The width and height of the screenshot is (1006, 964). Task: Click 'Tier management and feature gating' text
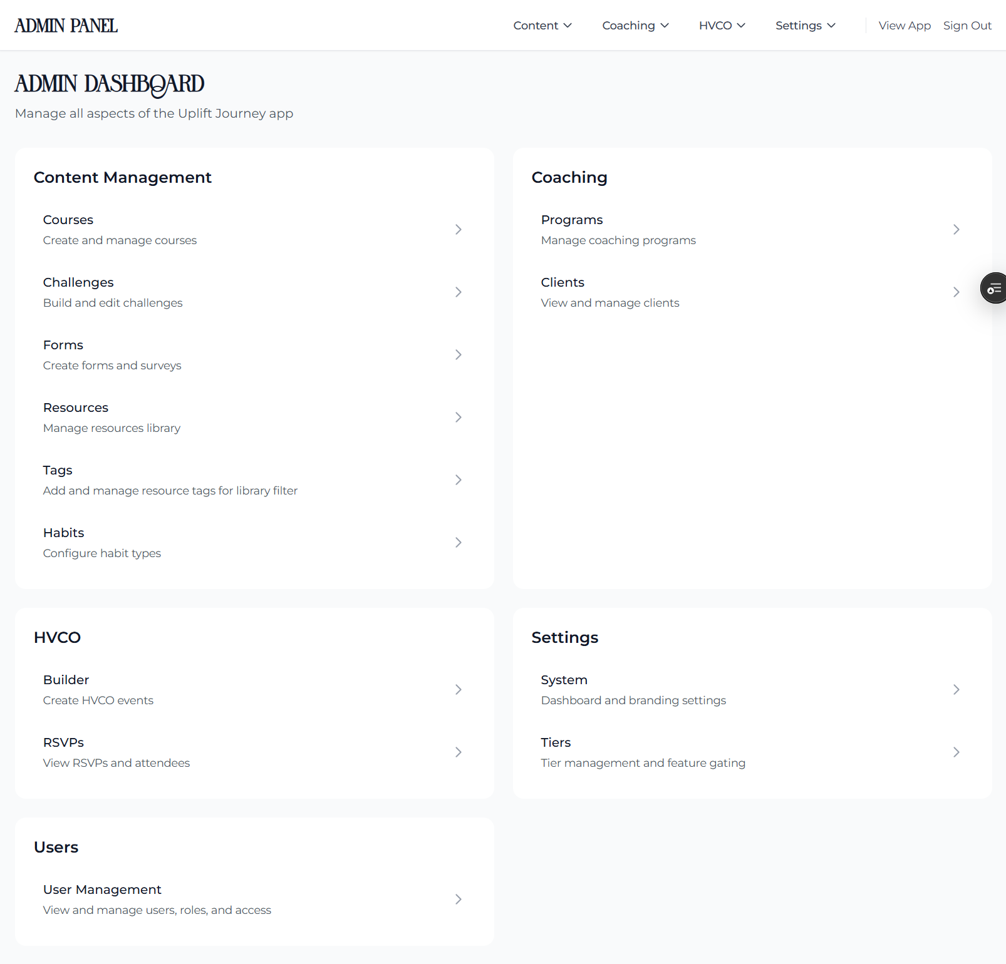click(x=643, y=763)
